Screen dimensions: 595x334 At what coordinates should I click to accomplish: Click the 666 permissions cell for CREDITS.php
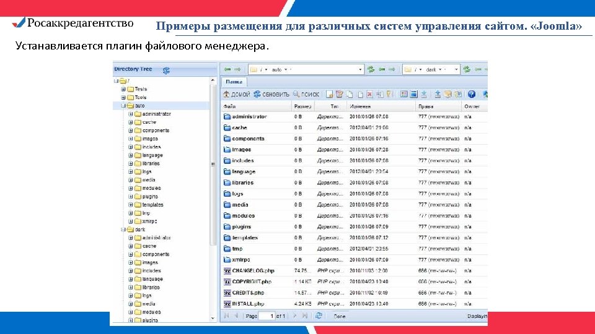click(438, 293)
